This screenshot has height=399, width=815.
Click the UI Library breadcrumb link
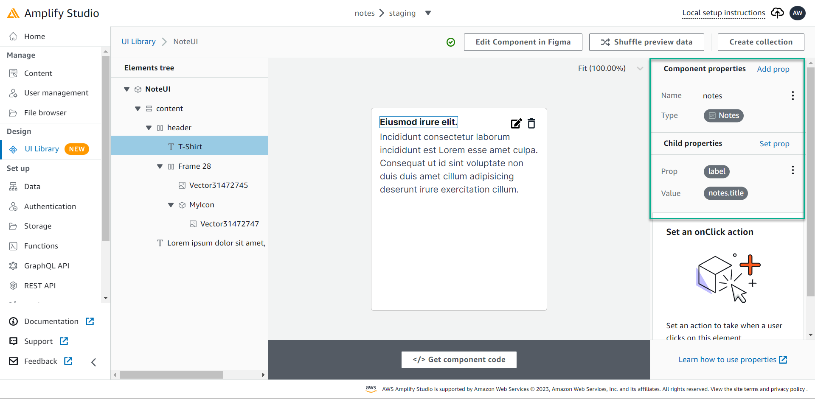click(138, 42)
